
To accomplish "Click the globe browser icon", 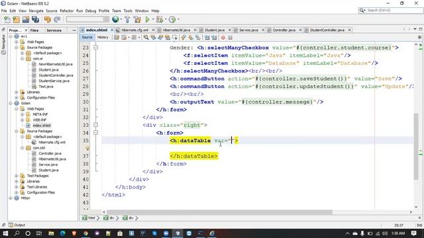I will [115, 19].
